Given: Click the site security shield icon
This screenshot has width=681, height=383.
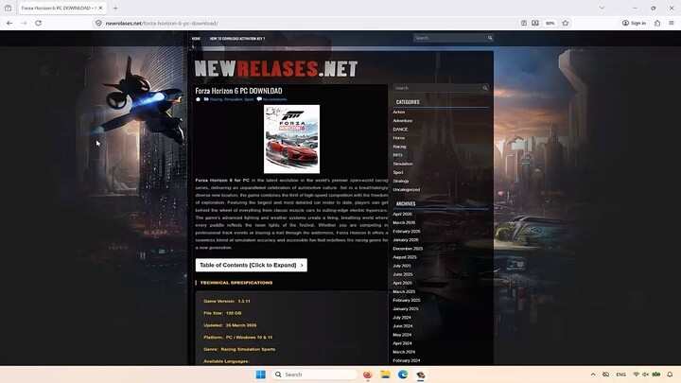Looking at the screenshot, I should 98,23.
